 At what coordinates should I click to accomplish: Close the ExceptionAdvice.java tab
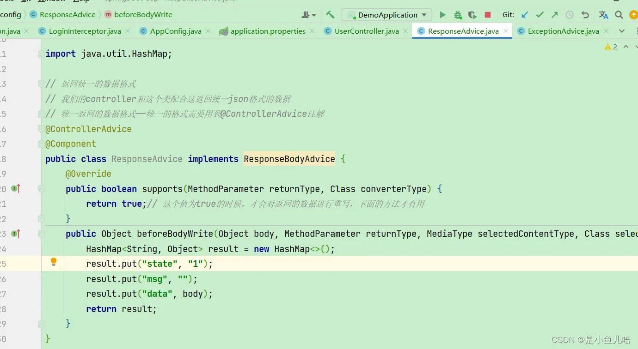[x=606, y=31]
